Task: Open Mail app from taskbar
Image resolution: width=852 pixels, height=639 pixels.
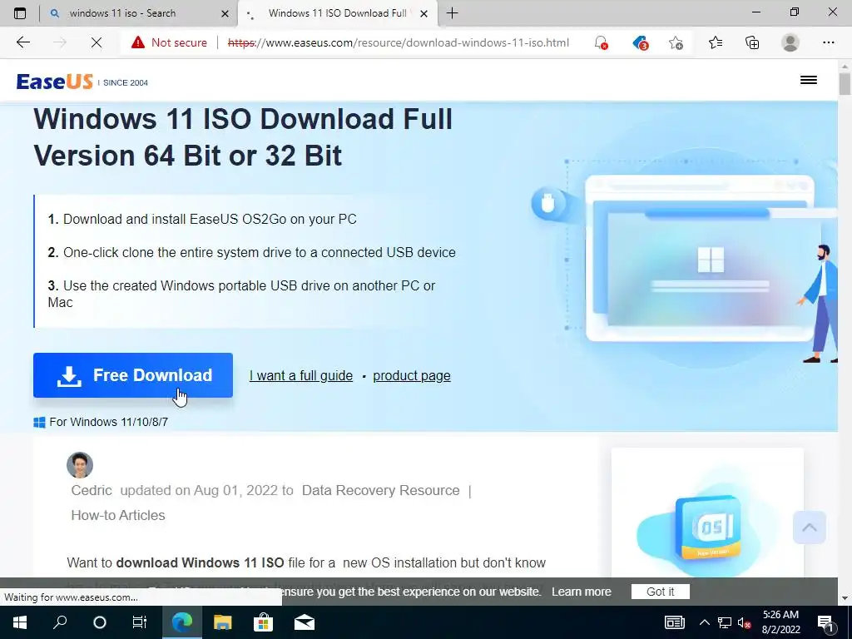Action: pos(305,622)
